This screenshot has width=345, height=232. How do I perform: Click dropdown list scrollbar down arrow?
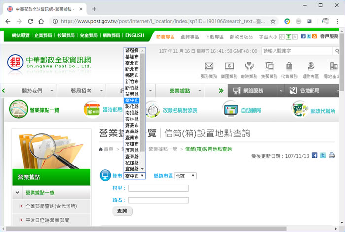[142, 169]
